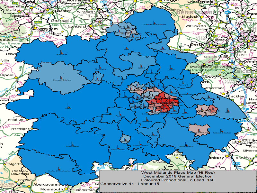Click the 'Presteigne' place name
Screen dimensions: 257x193
tap(20, 129)
